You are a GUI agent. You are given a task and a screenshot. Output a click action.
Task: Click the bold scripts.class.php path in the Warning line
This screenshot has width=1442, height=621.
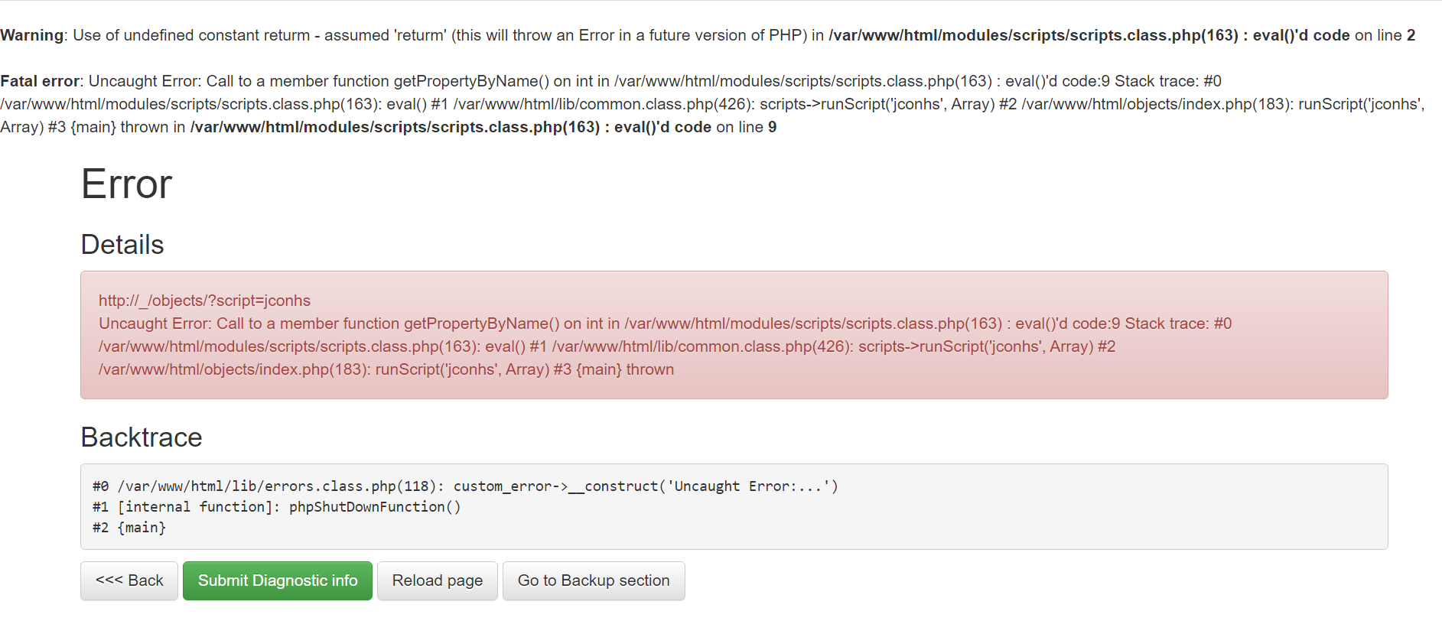point(1033,35)
